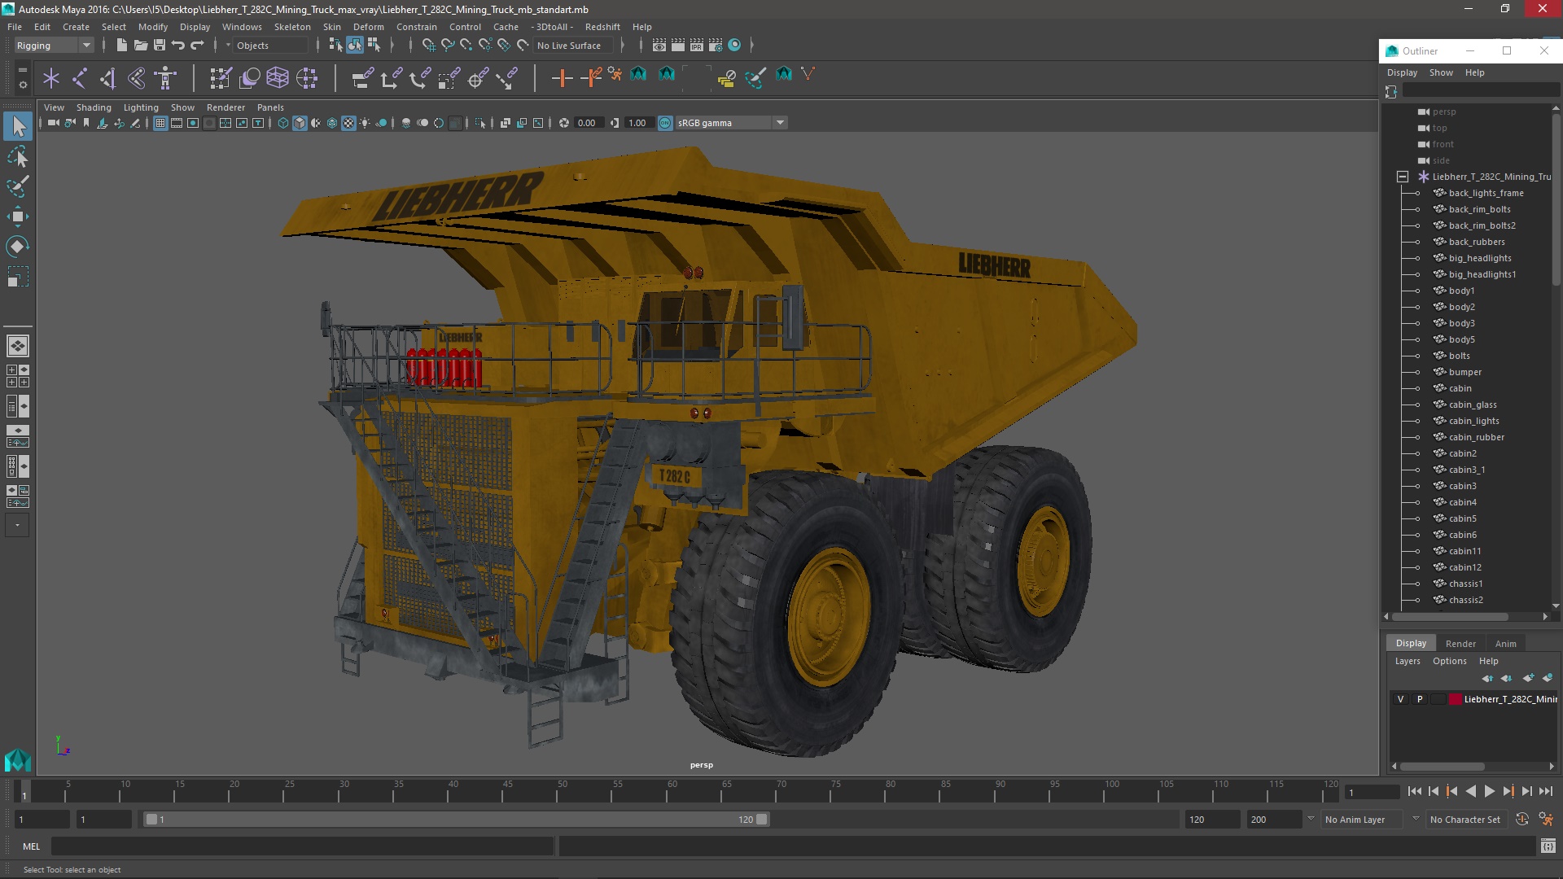Click frame 60 on the time slider
Viewport: 1563px width, 879px height.
click(672, 791)
